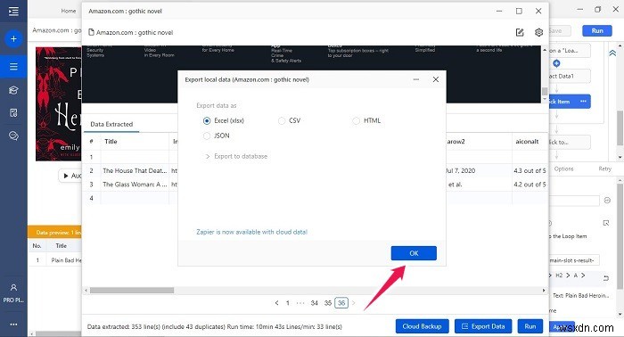Click the Export Data button

click(x=483, y=326)
